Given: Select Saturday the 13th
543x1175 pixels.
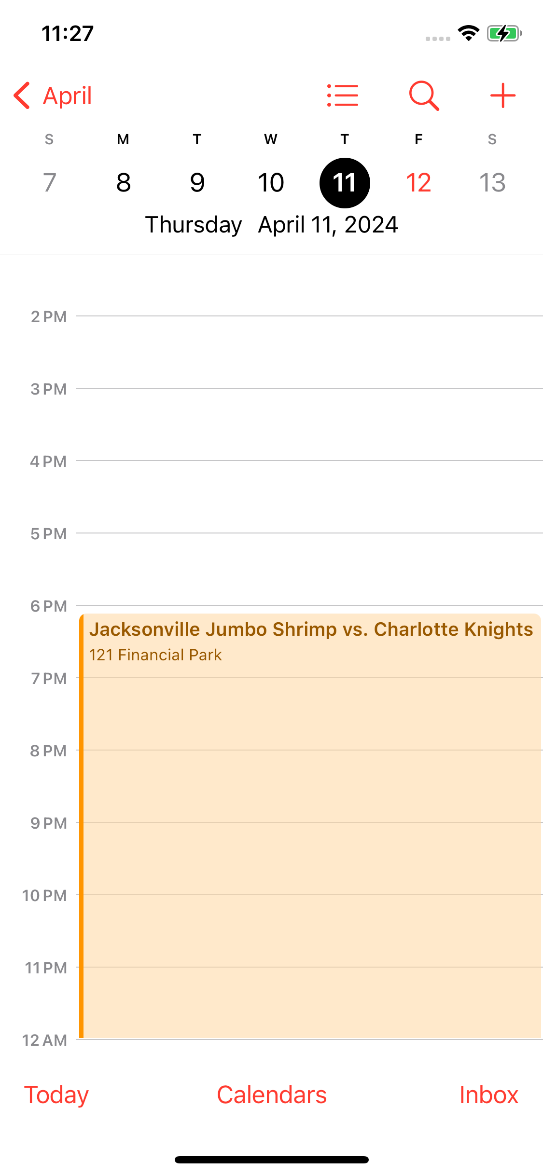Looking at the screenshot, I should (x=492, y=182).
